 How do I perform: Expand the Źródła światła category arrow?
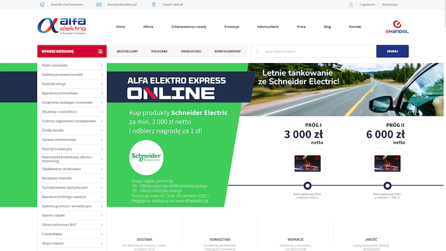pyautogui.click(x=102, y=131)
